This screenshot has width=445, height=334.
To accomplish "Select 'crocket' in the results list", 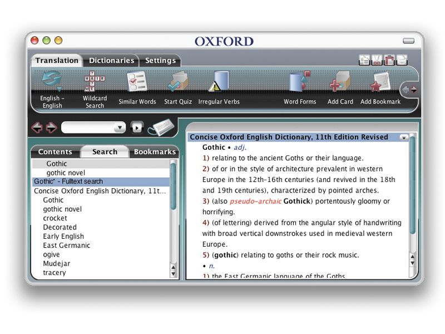I will (x=55, y=218).
